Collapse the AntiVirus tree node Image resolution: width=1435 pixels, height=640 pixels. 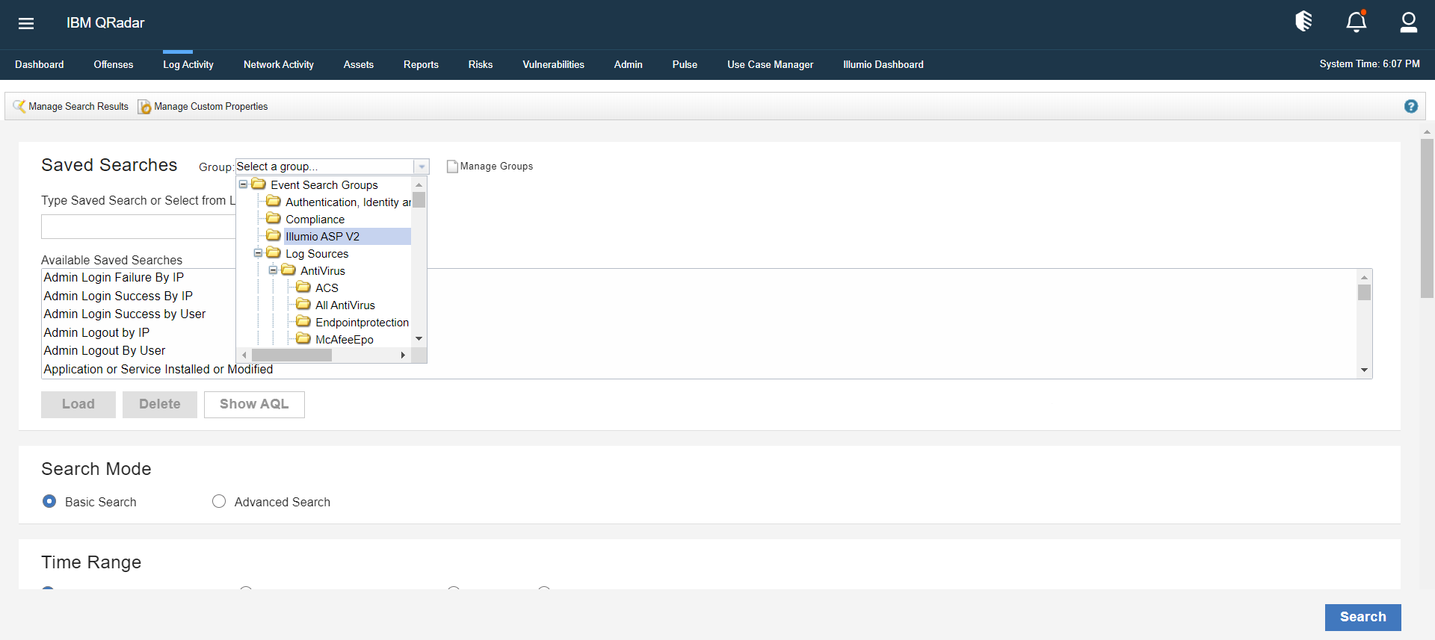(x=273, y=270)
